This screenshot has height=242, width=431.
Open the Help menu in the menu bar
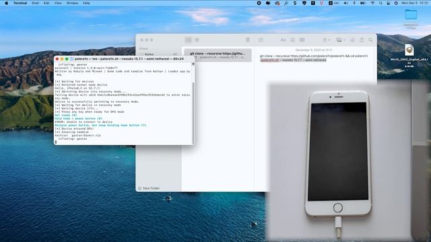click(x=86, y=3)
